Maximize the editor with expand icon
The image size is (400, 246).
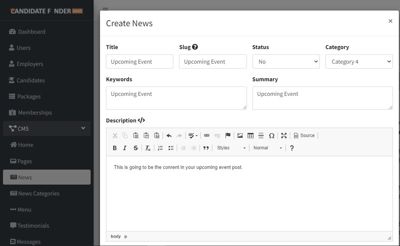click(x=284, y=136)
